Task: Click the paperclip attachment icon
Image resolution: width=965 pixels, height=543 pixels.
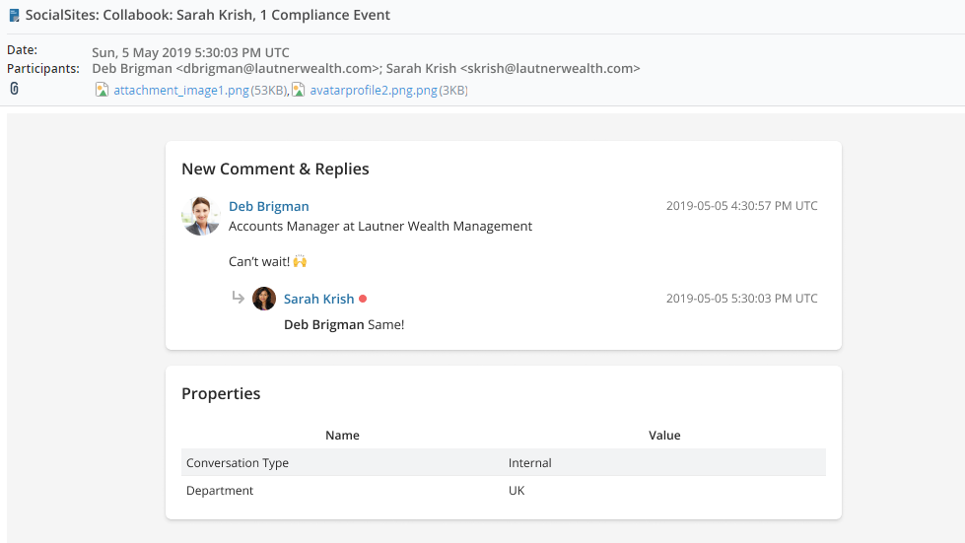Action: tap(14, 89)
